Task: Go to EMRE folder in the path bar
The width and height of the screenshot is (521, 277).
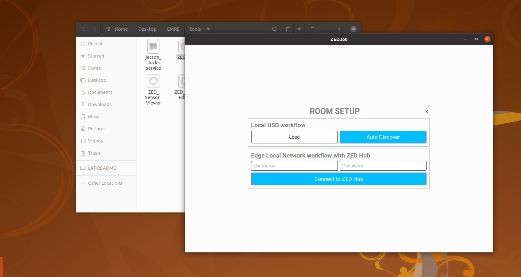Action: click(173, 29)
